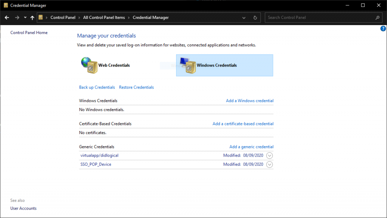Click the Windows Credentials computer safe icon
The height and width of the screenshot is (218, 387).
coord(188,65)
